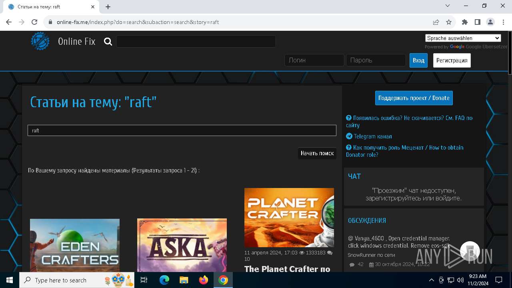The image size is (512, 288).
Task: Close the 'Статьи на тему: raft' tab
Action: [x=93, y=7]
